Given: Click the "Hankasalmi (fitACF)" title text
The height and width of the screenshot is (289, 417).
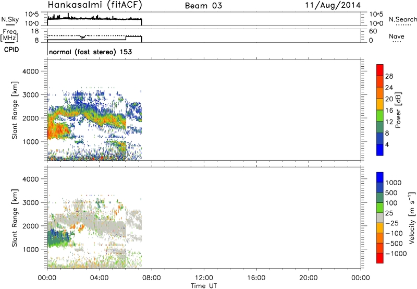Looking at the screenshot, I should [95, 5].
